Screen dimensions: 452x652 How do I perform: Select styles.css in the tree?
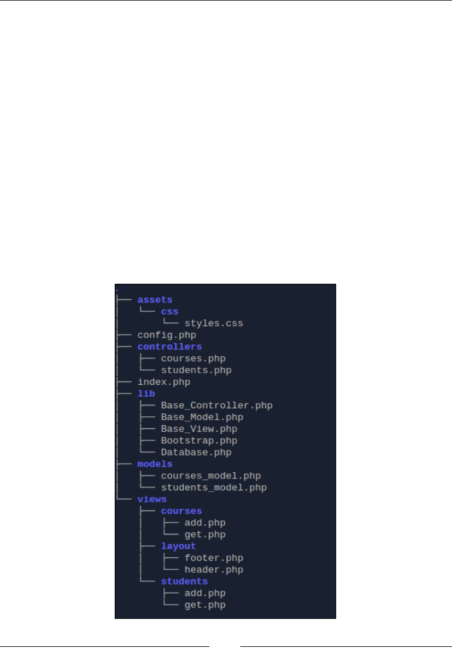click(x=214, y=323)
